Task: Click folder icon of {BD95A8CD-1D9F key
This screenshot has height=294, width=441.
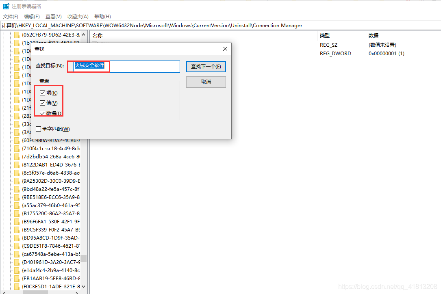Action: click(x=17, y=238)
